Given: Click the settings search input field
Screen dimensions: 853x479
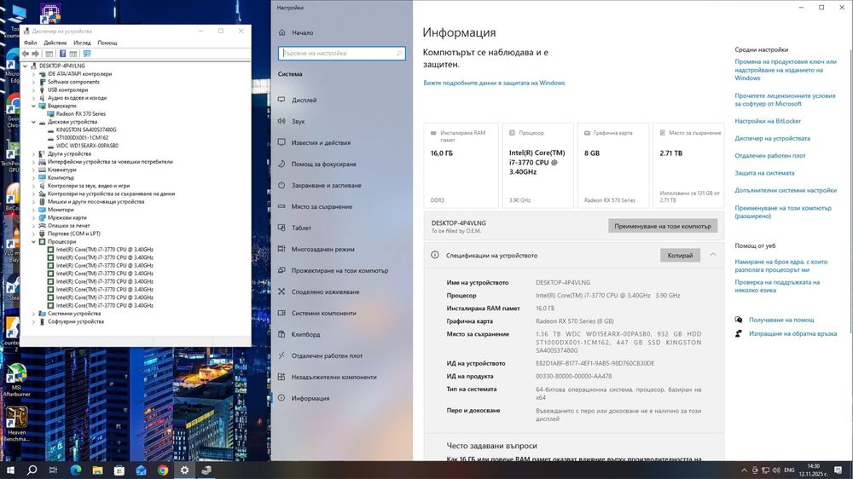Looking at the screenshot, I should click(x=342, y=54).
